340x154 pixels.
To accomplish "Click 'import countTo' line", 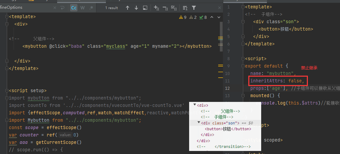I will 96,105.
